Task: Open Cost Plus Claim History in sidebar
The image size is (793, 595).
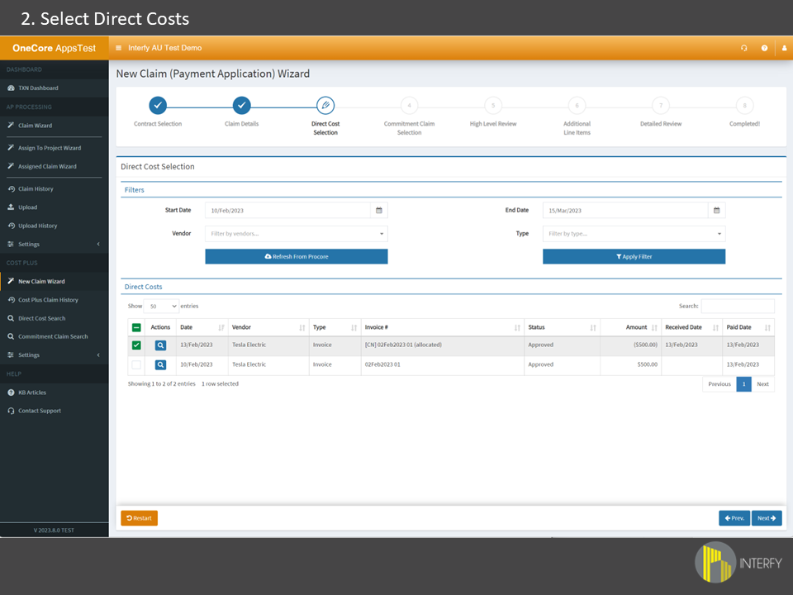Action: click(48, 300)
